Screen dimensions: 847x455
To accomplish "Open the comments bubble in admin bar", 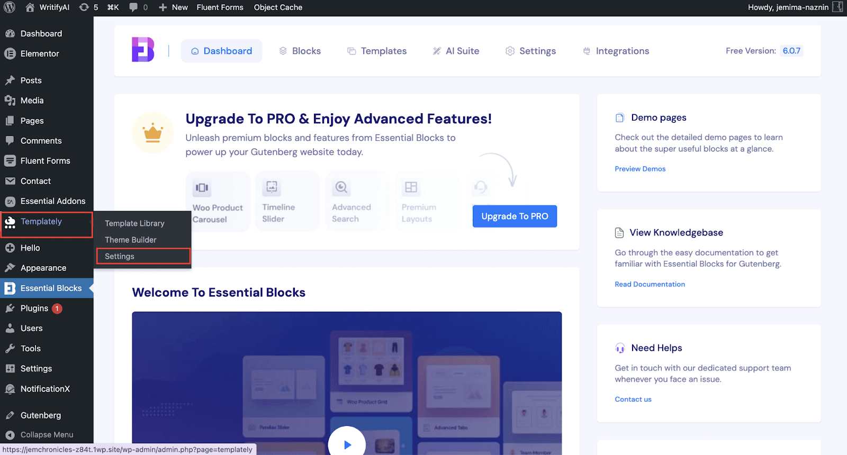I will pos(138,7).
